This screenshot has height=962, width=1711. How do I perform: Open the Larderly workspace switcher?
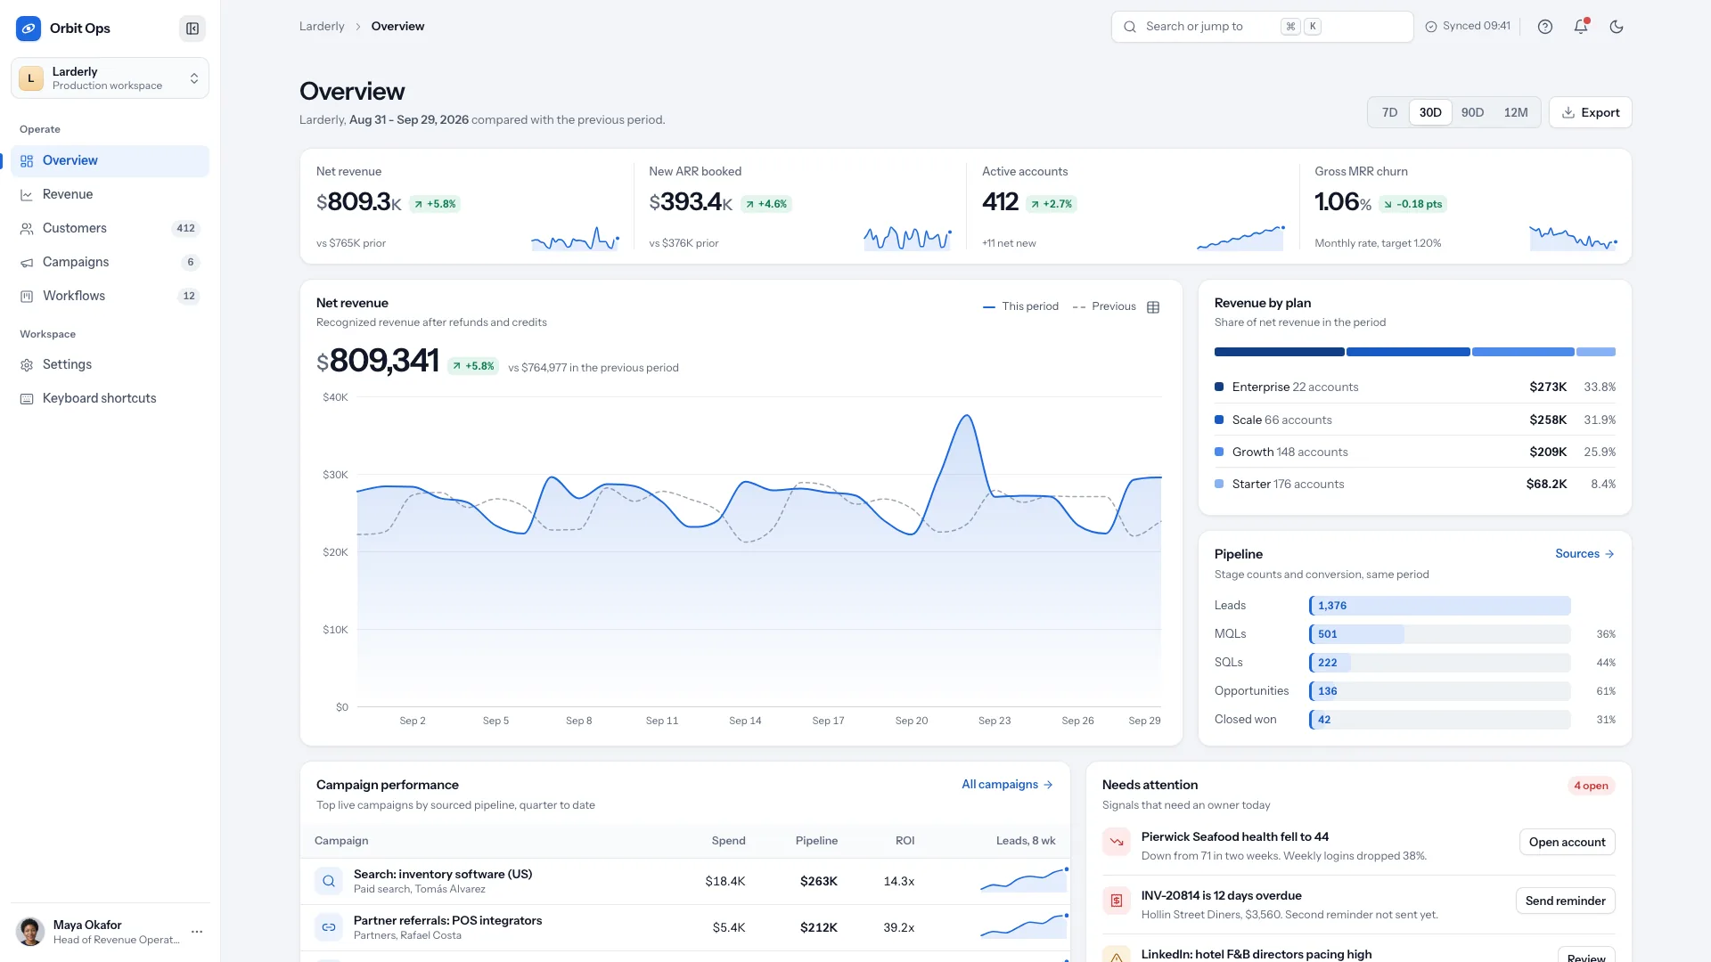[x=110, y=78]
